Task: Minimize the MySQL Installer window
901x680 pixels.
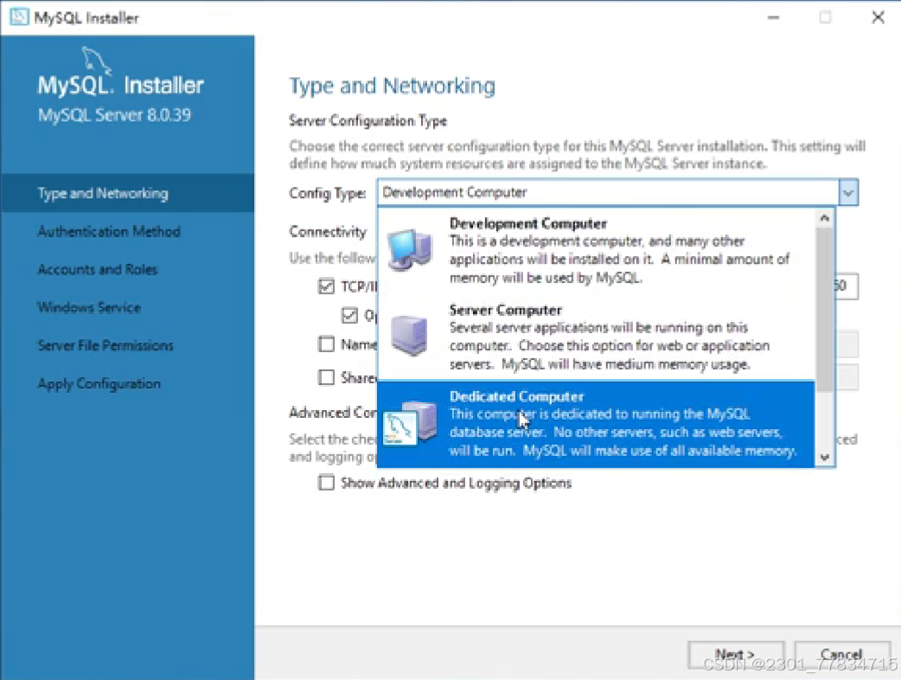Action: click(x=773, y=17)
